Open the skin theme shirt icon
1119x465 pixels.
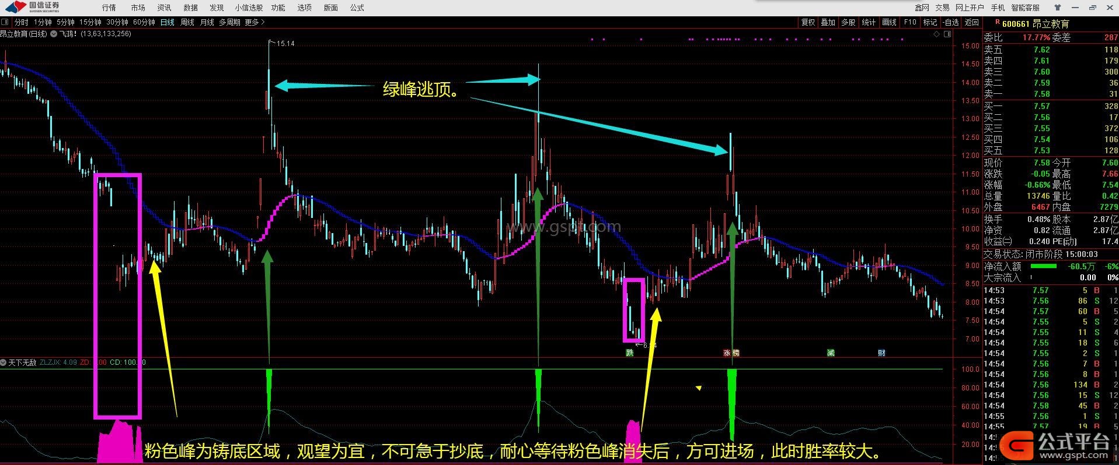click(x=1057, y=8)
